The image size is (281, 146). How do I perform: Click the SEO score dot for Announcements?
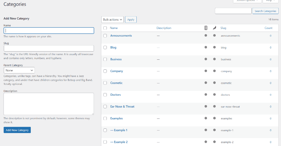click(206, 35)
